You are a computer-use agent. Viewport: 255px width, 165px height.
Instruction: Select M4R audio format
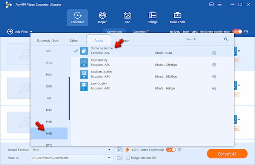49,133
